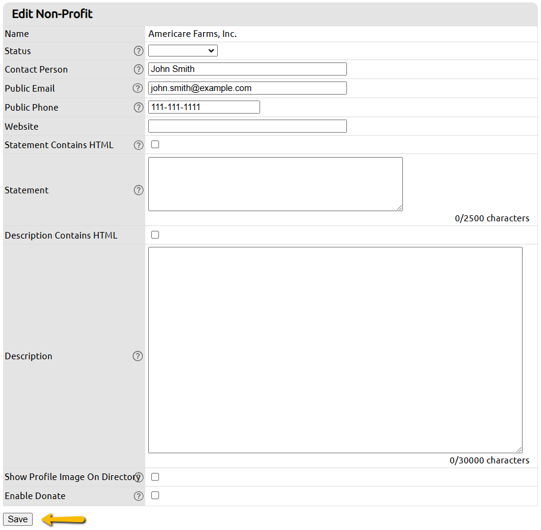541x530 pixels.
Task: Click the 0/30000 characters counter
Action: point(489,460)
